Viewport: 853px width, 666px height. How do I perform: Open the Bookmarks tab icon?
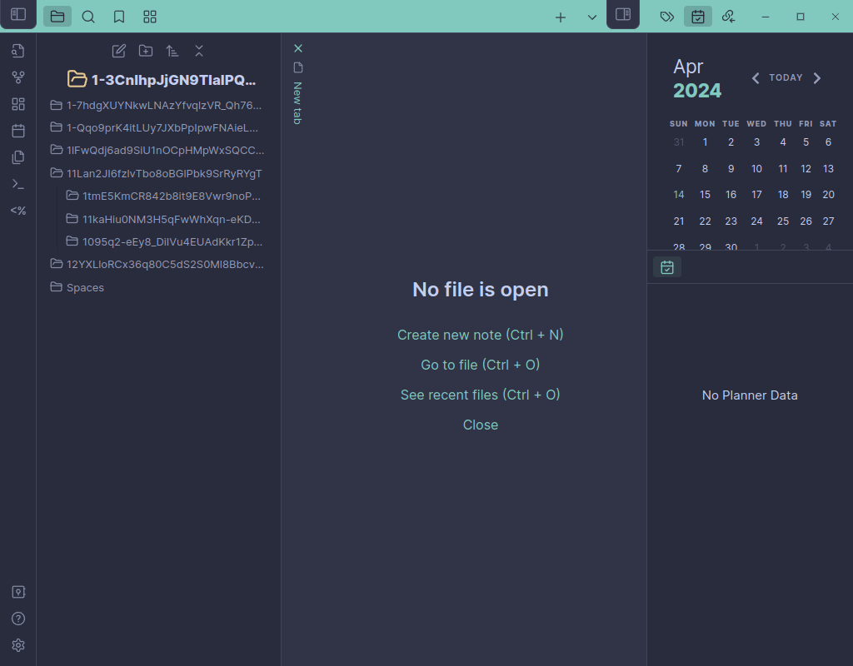pos(119,17)
